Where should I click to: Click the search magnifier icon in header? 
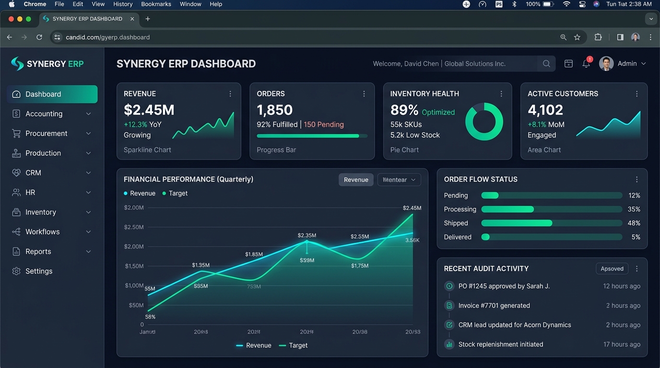pyautogui.click(x=546, y=64)
